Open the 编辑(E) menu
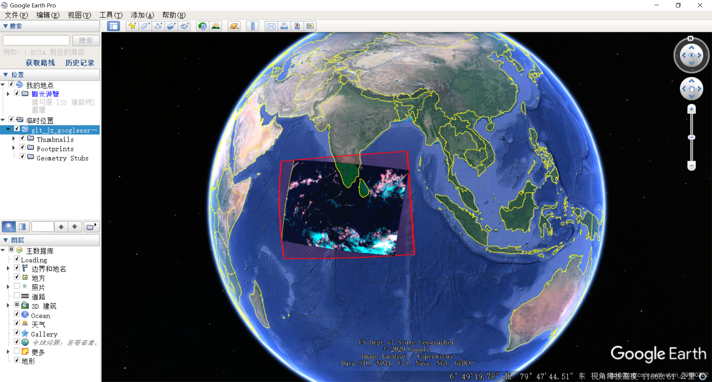Screen dimensions: 712x382 tap(48, 15)
